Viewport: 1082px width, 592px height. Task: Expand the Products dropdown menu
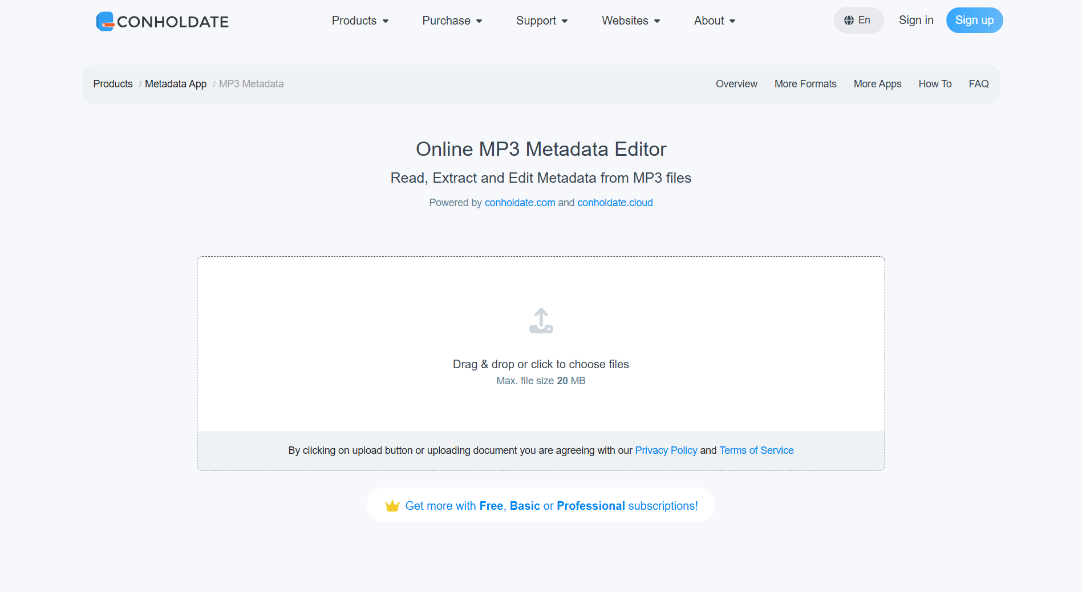coord(360,21)
